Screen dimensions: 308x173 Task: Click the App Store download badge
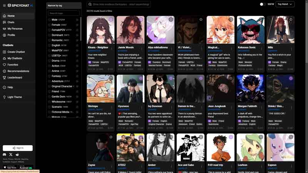(x=10, y=168)
